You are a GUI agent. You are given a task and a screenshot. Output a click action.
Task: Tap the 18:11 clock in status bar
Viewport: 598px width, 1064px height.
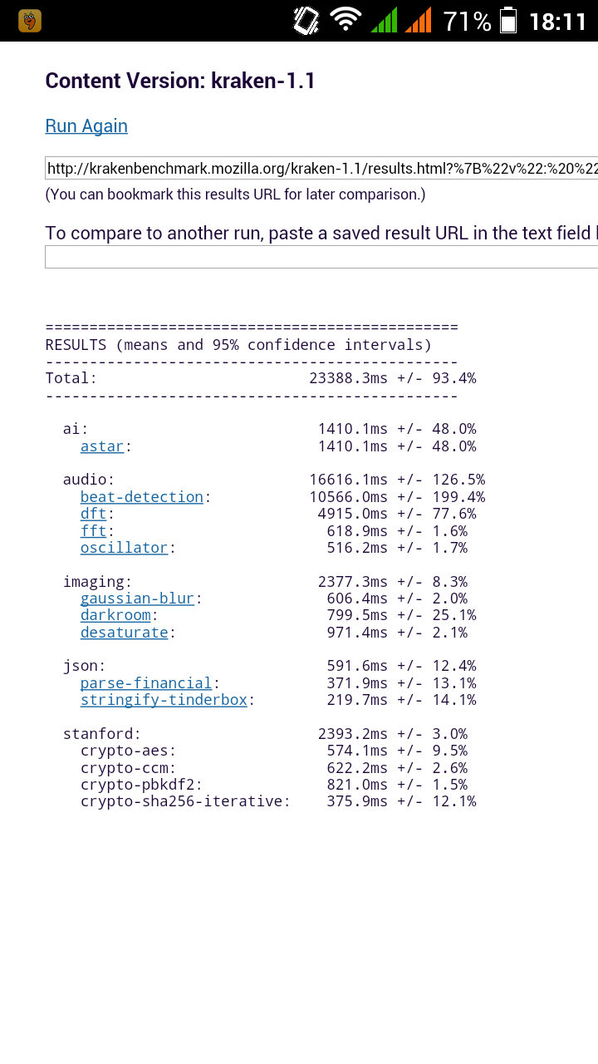click(x=557, y=21)
